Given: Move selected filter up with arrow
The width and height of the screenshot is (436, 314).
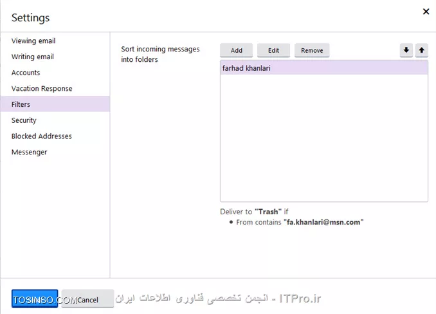Looking at the screenshot, I should (422, 50).
